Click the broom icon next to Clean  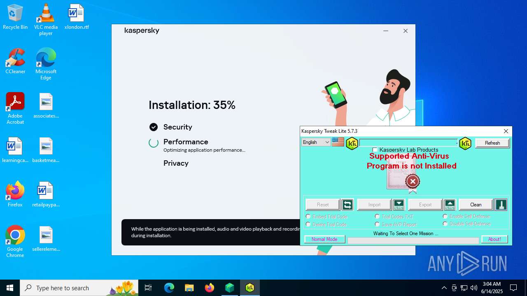pos(501,205)
